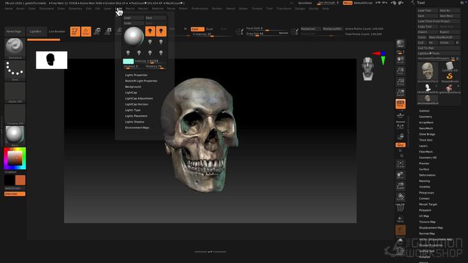Open the Live Boolean tab
Image resolution: width=468 pixels, height=263 pixels.
57,31
